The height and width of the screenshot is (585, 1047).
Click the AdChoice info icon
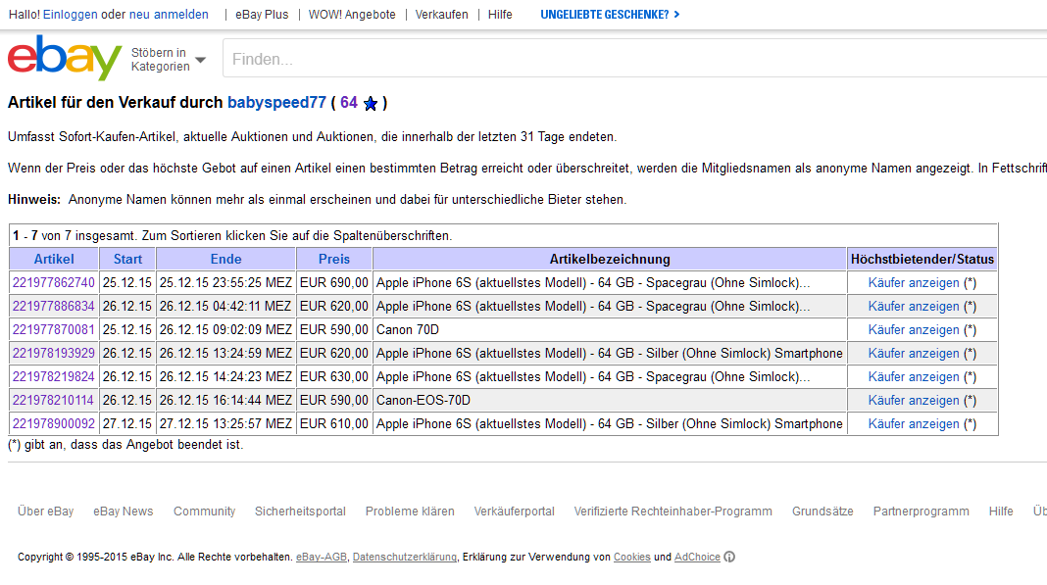(729, 557)
